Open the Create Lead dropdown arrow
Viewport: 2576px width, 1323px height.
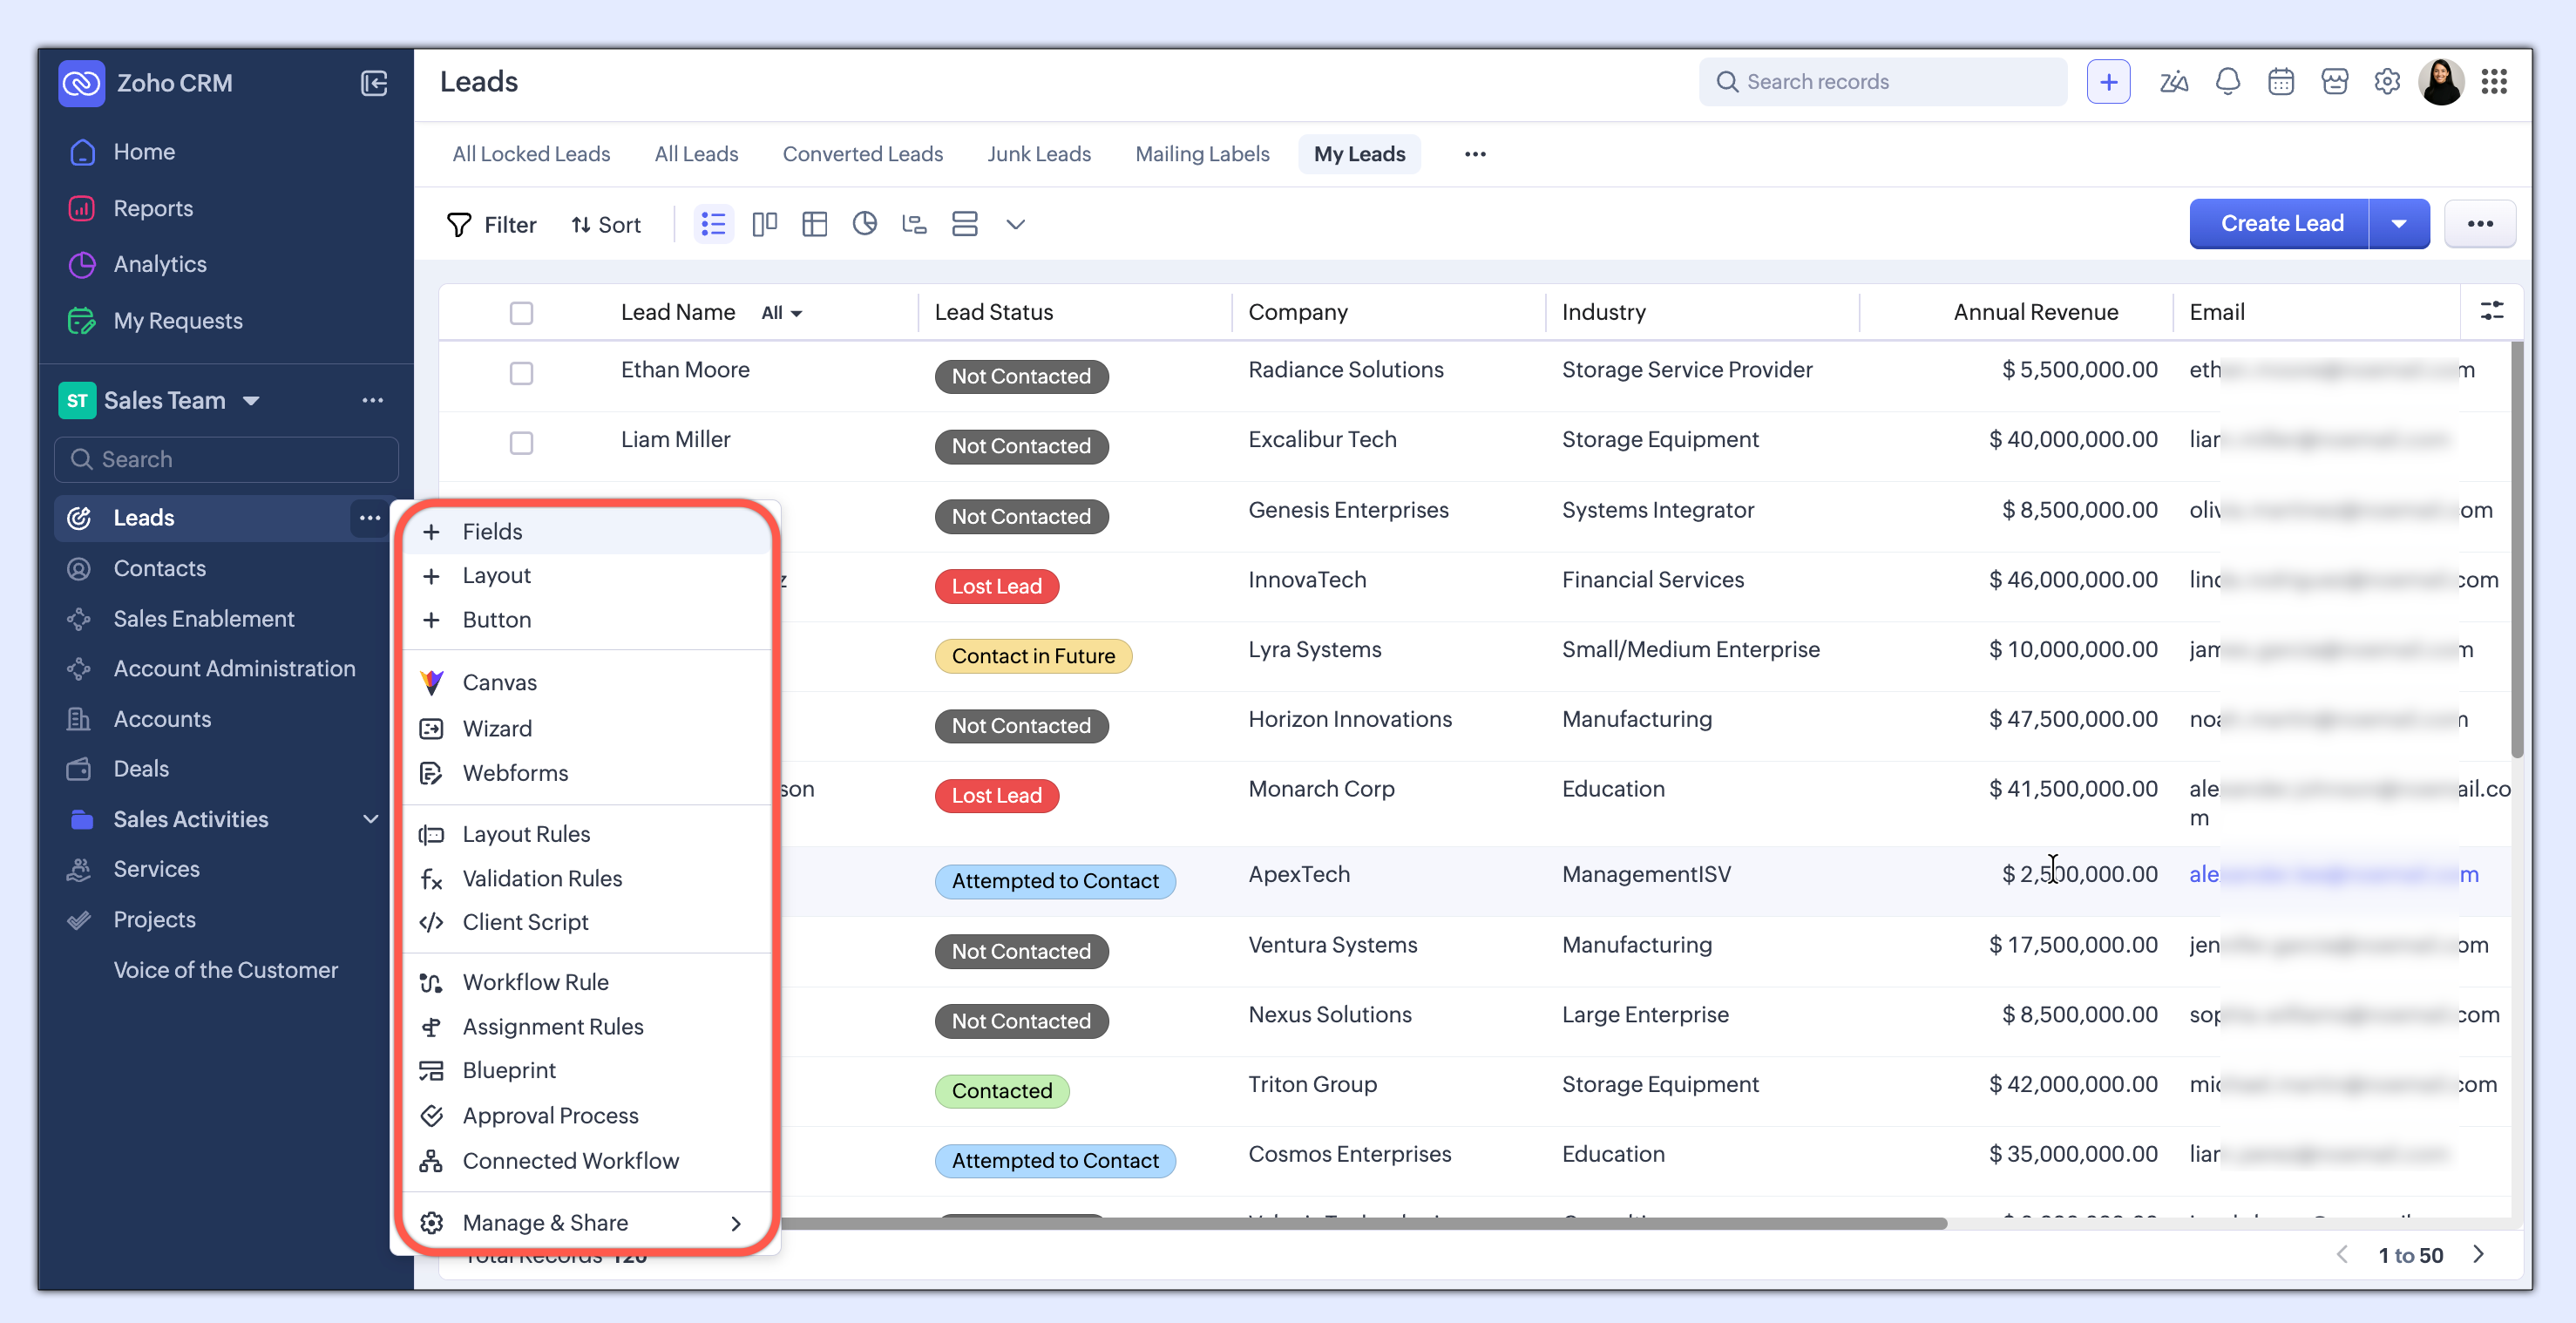pos(2398,224)
